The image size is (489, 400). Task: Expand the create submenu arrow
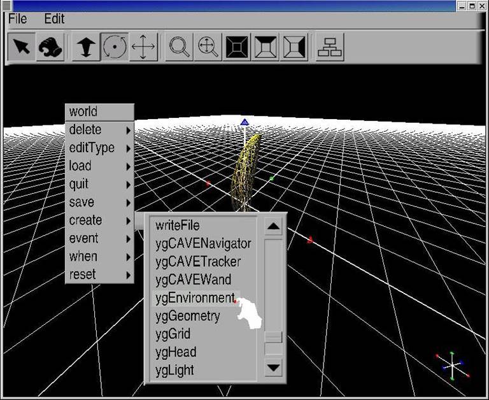[128, 221]
